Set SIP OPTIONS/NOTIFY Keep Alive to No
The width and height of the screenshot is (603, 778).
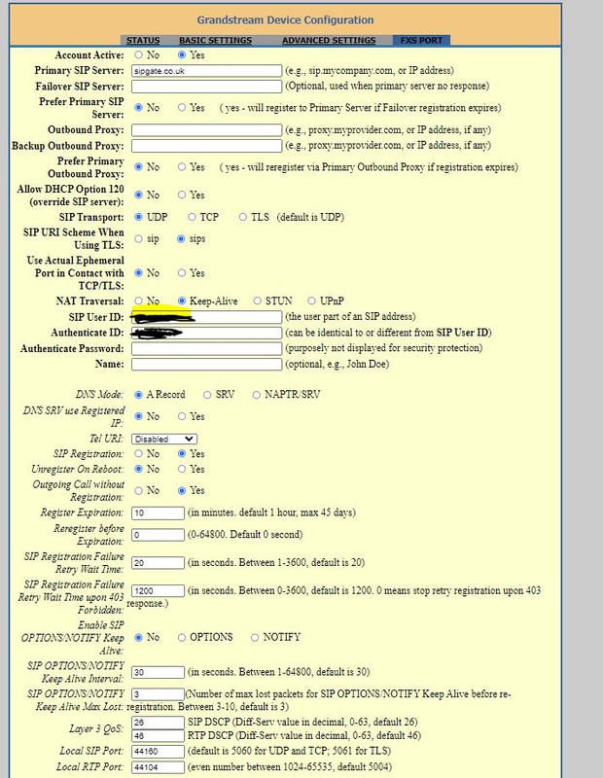click(138, 638)
